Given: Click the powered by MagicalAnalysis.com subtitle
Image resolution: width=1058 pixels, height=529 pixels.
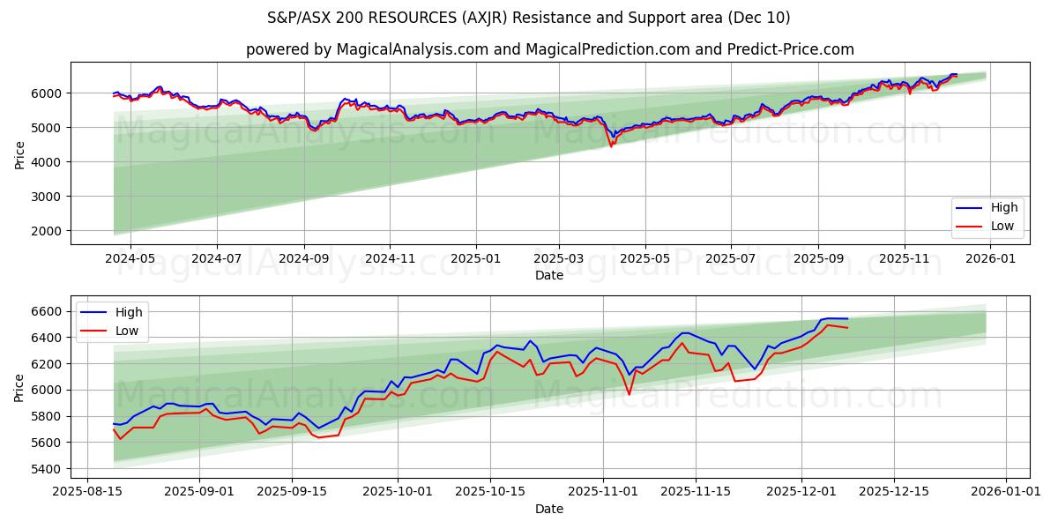Looking at the screenshot, I should coord(529,46).
